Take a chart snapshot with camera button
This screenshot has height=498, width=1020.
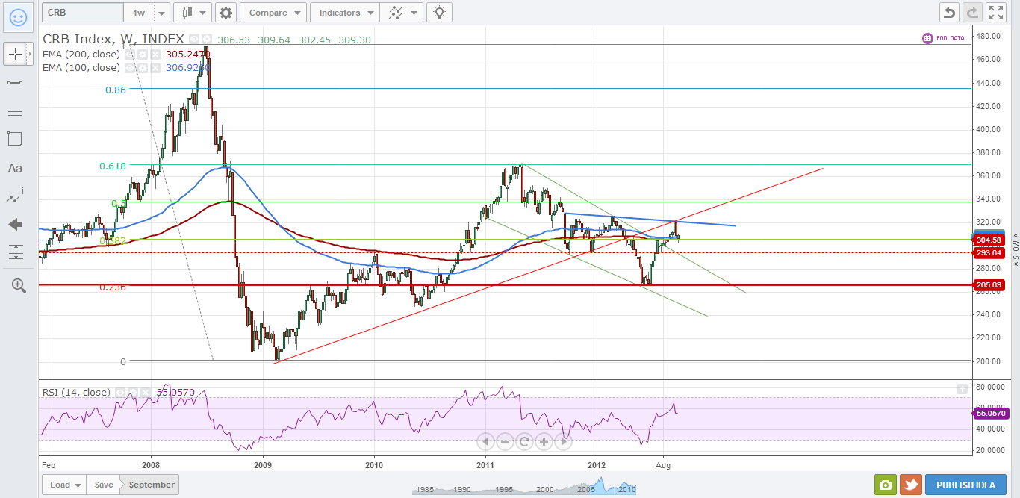pyautogui.click(x=886, y=485)
